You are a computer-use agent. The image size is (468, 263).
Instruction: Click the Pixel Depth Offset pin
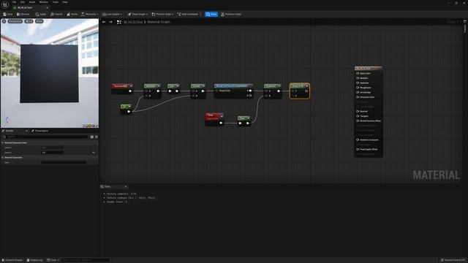click(358, 149)
